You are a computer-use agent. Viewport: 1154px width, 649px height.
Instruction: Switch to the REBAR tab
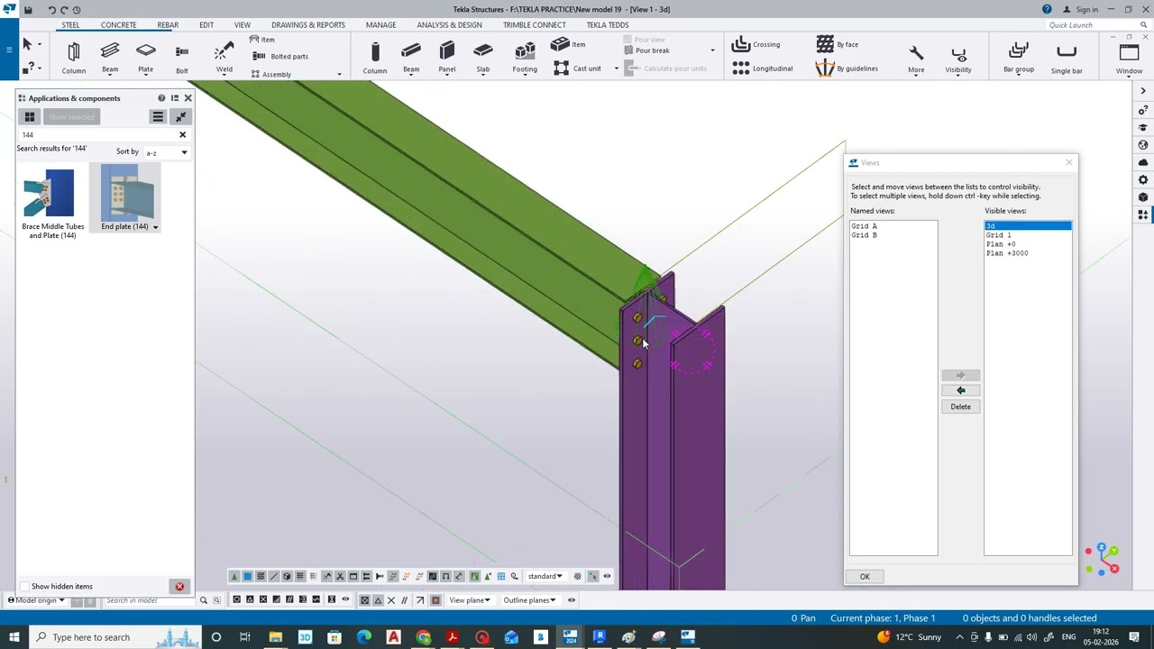168,25
